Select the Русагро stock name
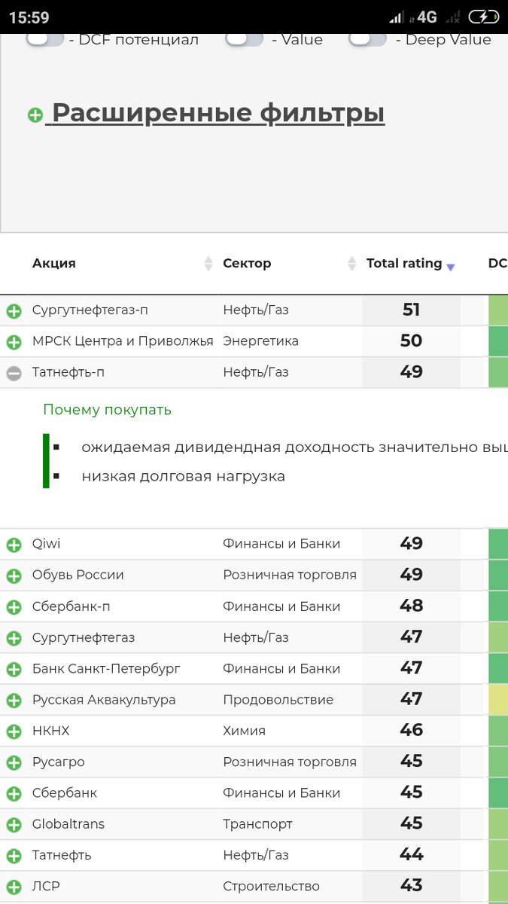 [x=59, y=762]
